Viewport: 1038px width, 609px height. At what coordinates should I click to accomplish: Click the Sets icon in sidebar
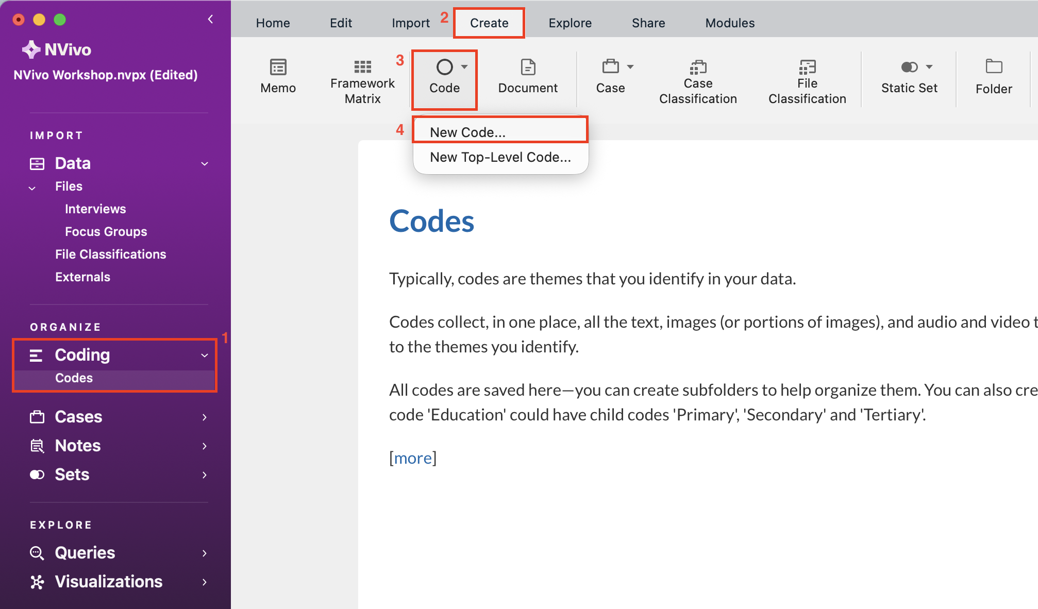[37, 475]
